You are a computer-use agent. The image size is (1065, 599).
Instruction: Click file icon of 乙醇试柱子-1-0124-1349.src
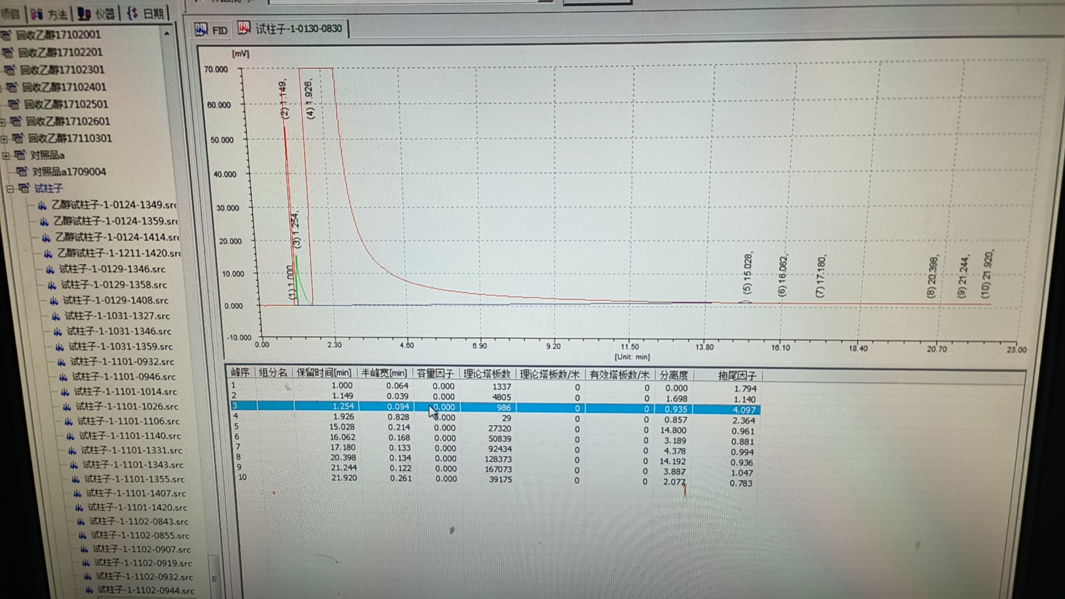[x=42, y=205]
